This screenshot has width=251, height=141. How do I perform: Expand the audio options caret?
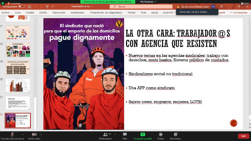click(23, 134)
